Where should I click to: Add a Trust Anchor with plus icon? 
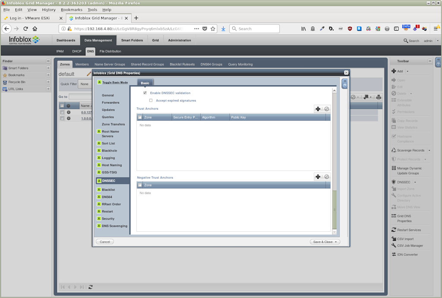318,109
